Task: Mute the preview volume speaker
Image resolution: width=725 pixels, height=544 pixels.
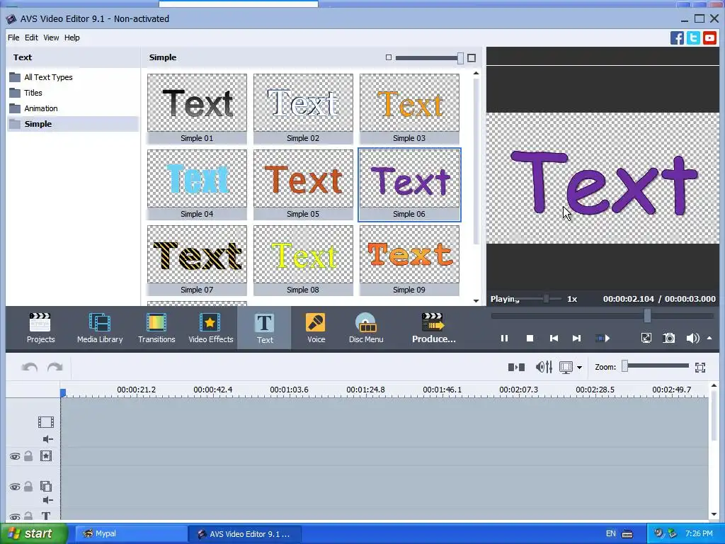Action: pyautogui.click(x=692, y=338)
